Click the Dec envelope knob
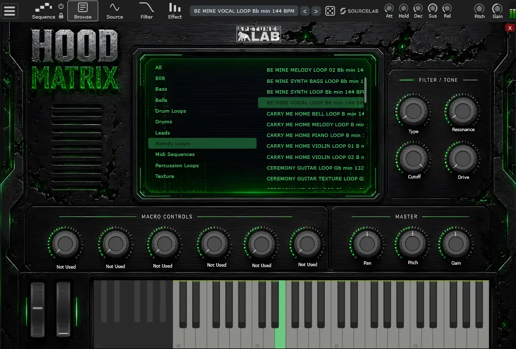This screenshot has width=516, height=349. (418, 8)
